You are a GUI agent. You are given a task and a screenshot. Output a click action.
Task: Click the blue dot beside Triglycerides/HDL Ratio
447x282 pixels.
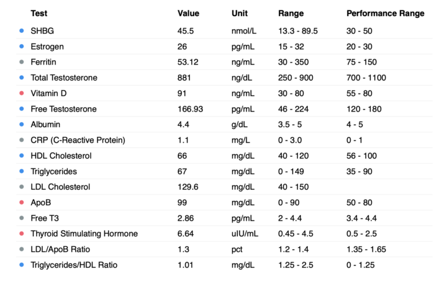(x=21, y=265)
